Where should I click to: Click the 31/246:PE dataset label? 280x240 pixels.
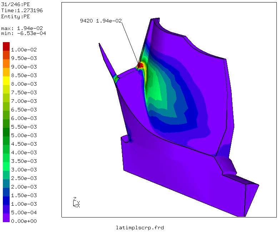click(16, 4)
